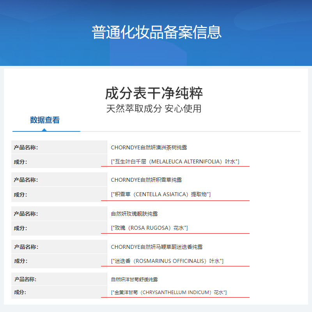Click the 成分表干净纯粹 heading
Viewport: 312px width, 312px height.
154,94
